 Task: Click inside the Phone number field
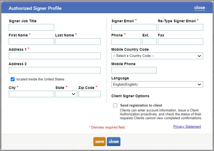(x=126, y=41)
